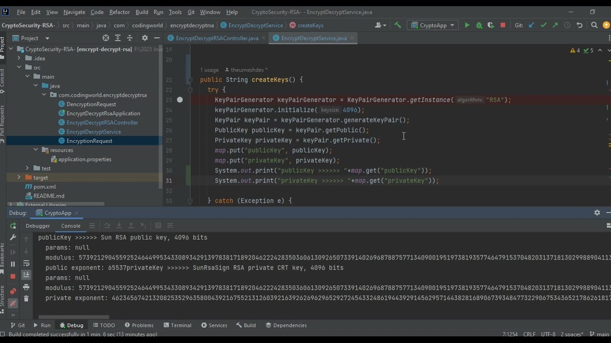
Task: Open the Navigate menu
Action: click(x=74, y=12)
